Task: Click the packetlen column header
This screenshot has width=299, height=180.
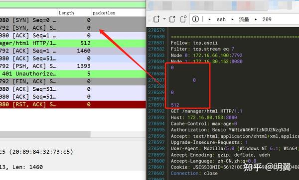Action: point(104,13)
